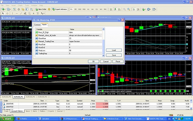Select the StopLoss value cell '50'
The height and width of the screenshot is (121, 193).
point(85,50)
